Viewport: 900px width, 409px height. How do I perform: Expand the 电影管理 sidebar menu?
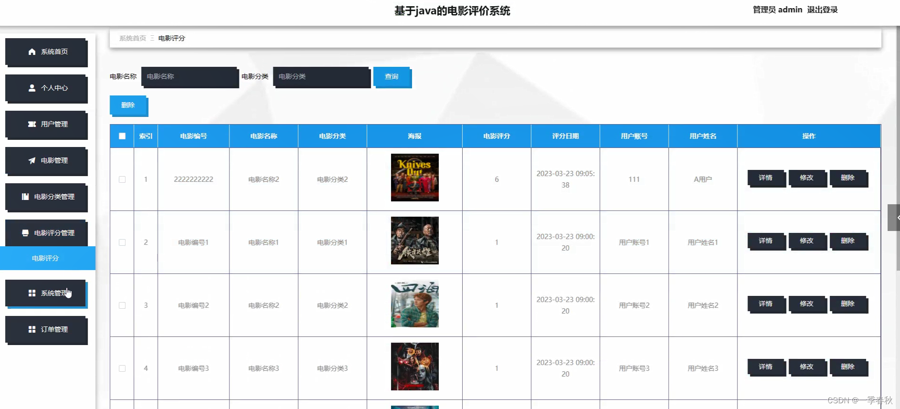46,161
